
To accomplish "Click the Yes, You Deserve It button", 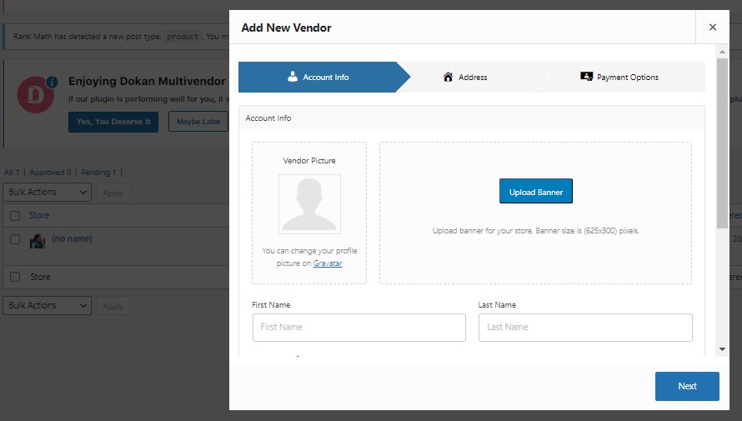I will coord(113,122).
